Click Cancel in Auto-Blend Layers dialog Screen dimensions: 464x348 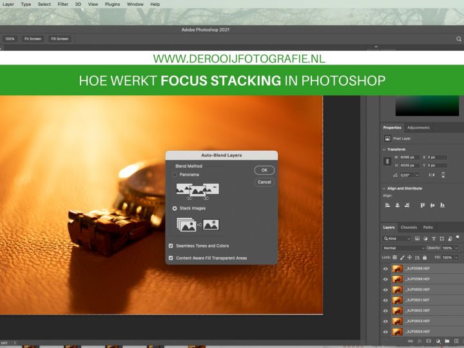point(264,182)
